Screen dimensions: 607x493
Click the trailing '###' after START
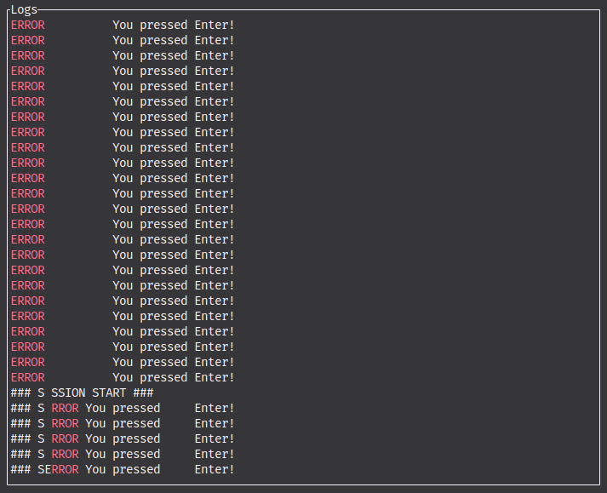[143, 393]
